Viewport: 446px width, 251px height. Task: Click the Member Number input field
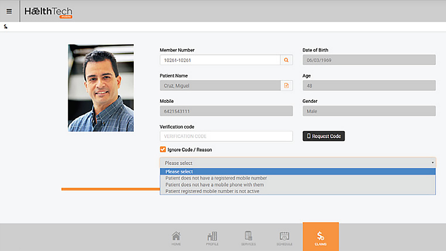pos(220,60)
